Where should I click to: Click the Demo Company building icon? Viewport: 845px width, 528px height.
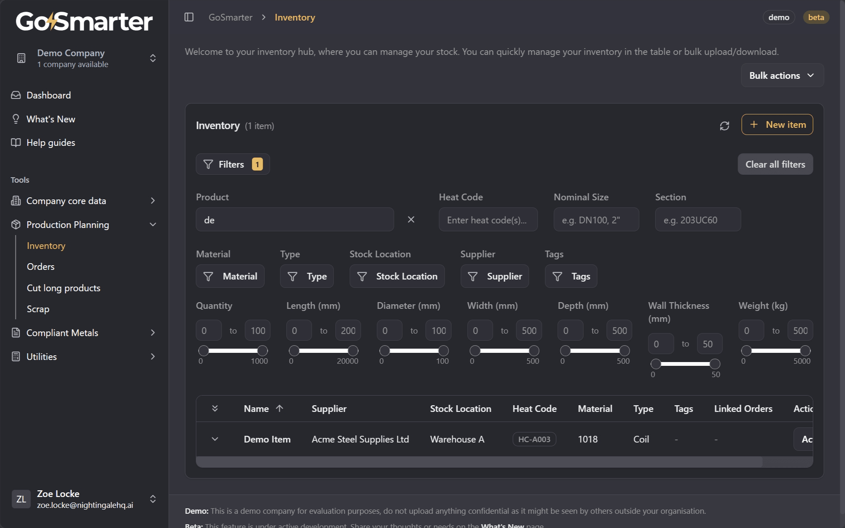(21, 58)
